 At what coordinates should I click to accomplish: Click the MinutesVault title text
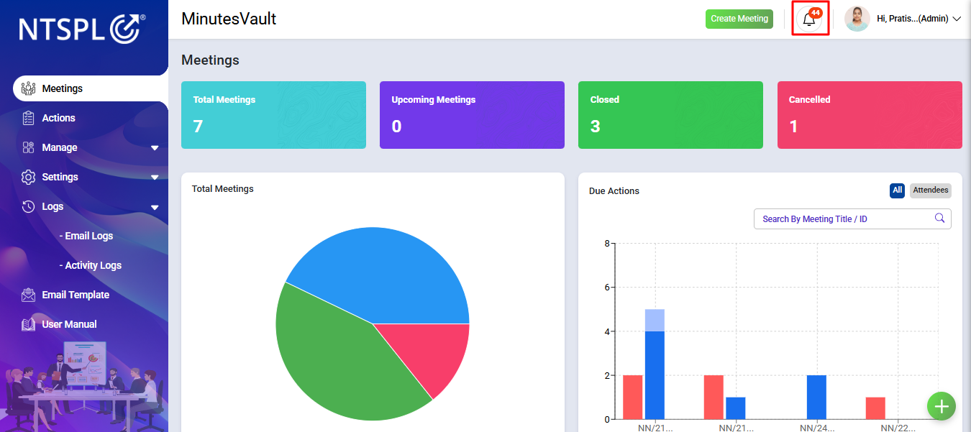pyautogui.click(x=229, y=19)
